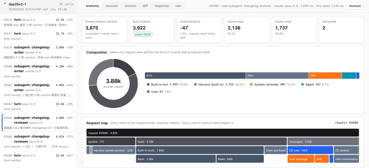Click the orange 15% bar segment

point(325,76)
